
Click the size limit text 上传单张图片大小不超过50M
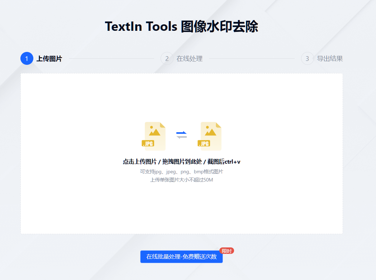pos(181,180)
